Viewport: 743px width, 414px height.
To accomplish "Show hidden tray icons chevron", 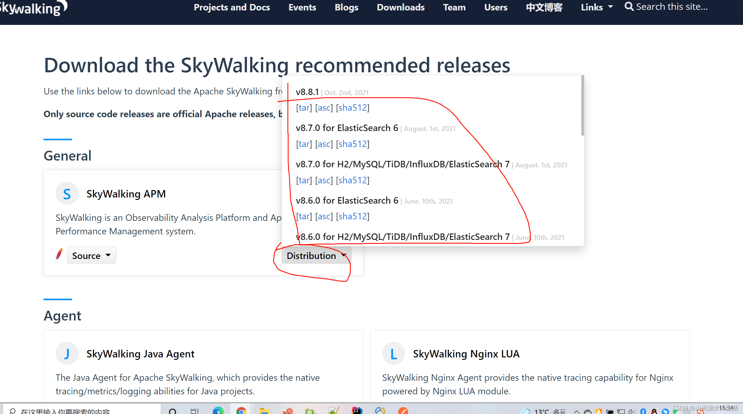I will [x=576, y=412].
